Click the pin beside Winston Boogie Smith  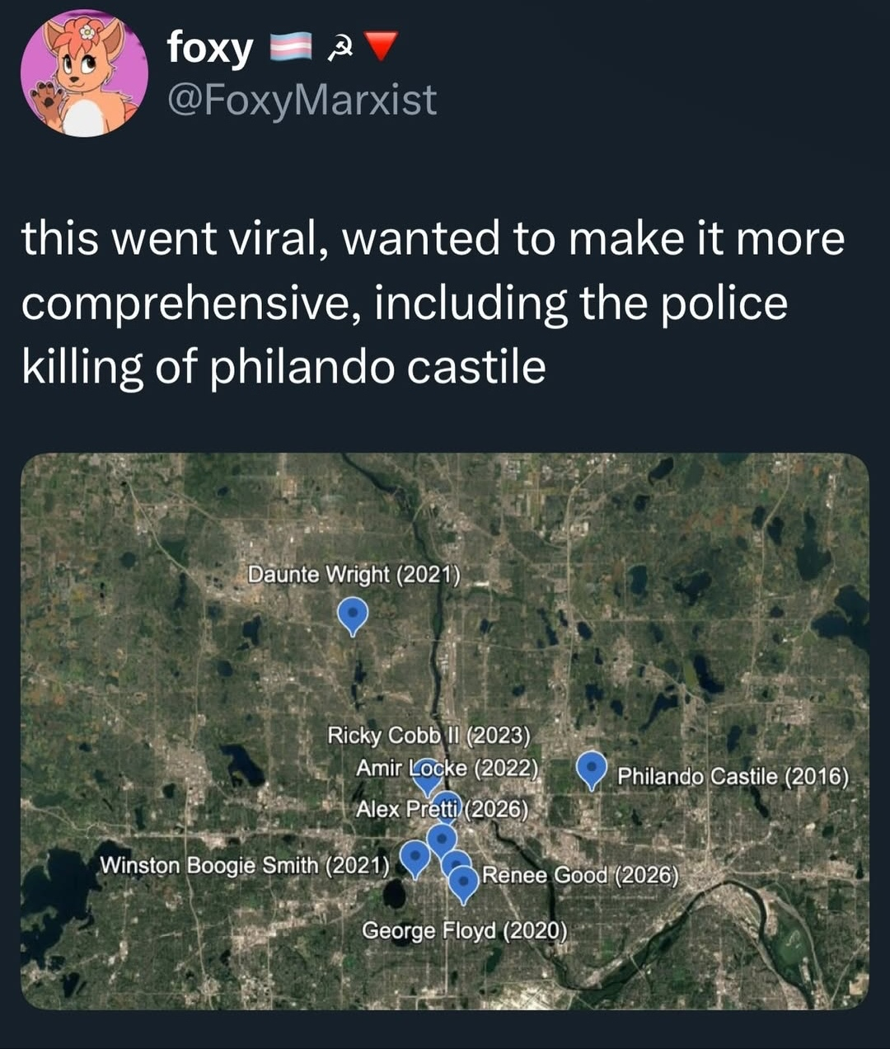pyautogui.click(x=415, y=857)
